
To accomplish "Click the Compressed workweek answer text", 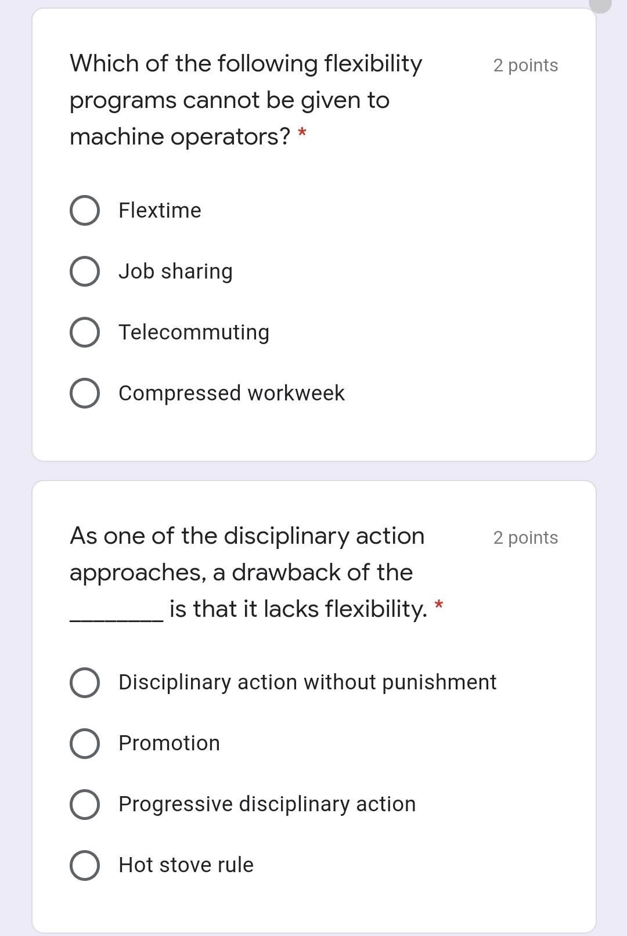I will [x=232, y=392].
